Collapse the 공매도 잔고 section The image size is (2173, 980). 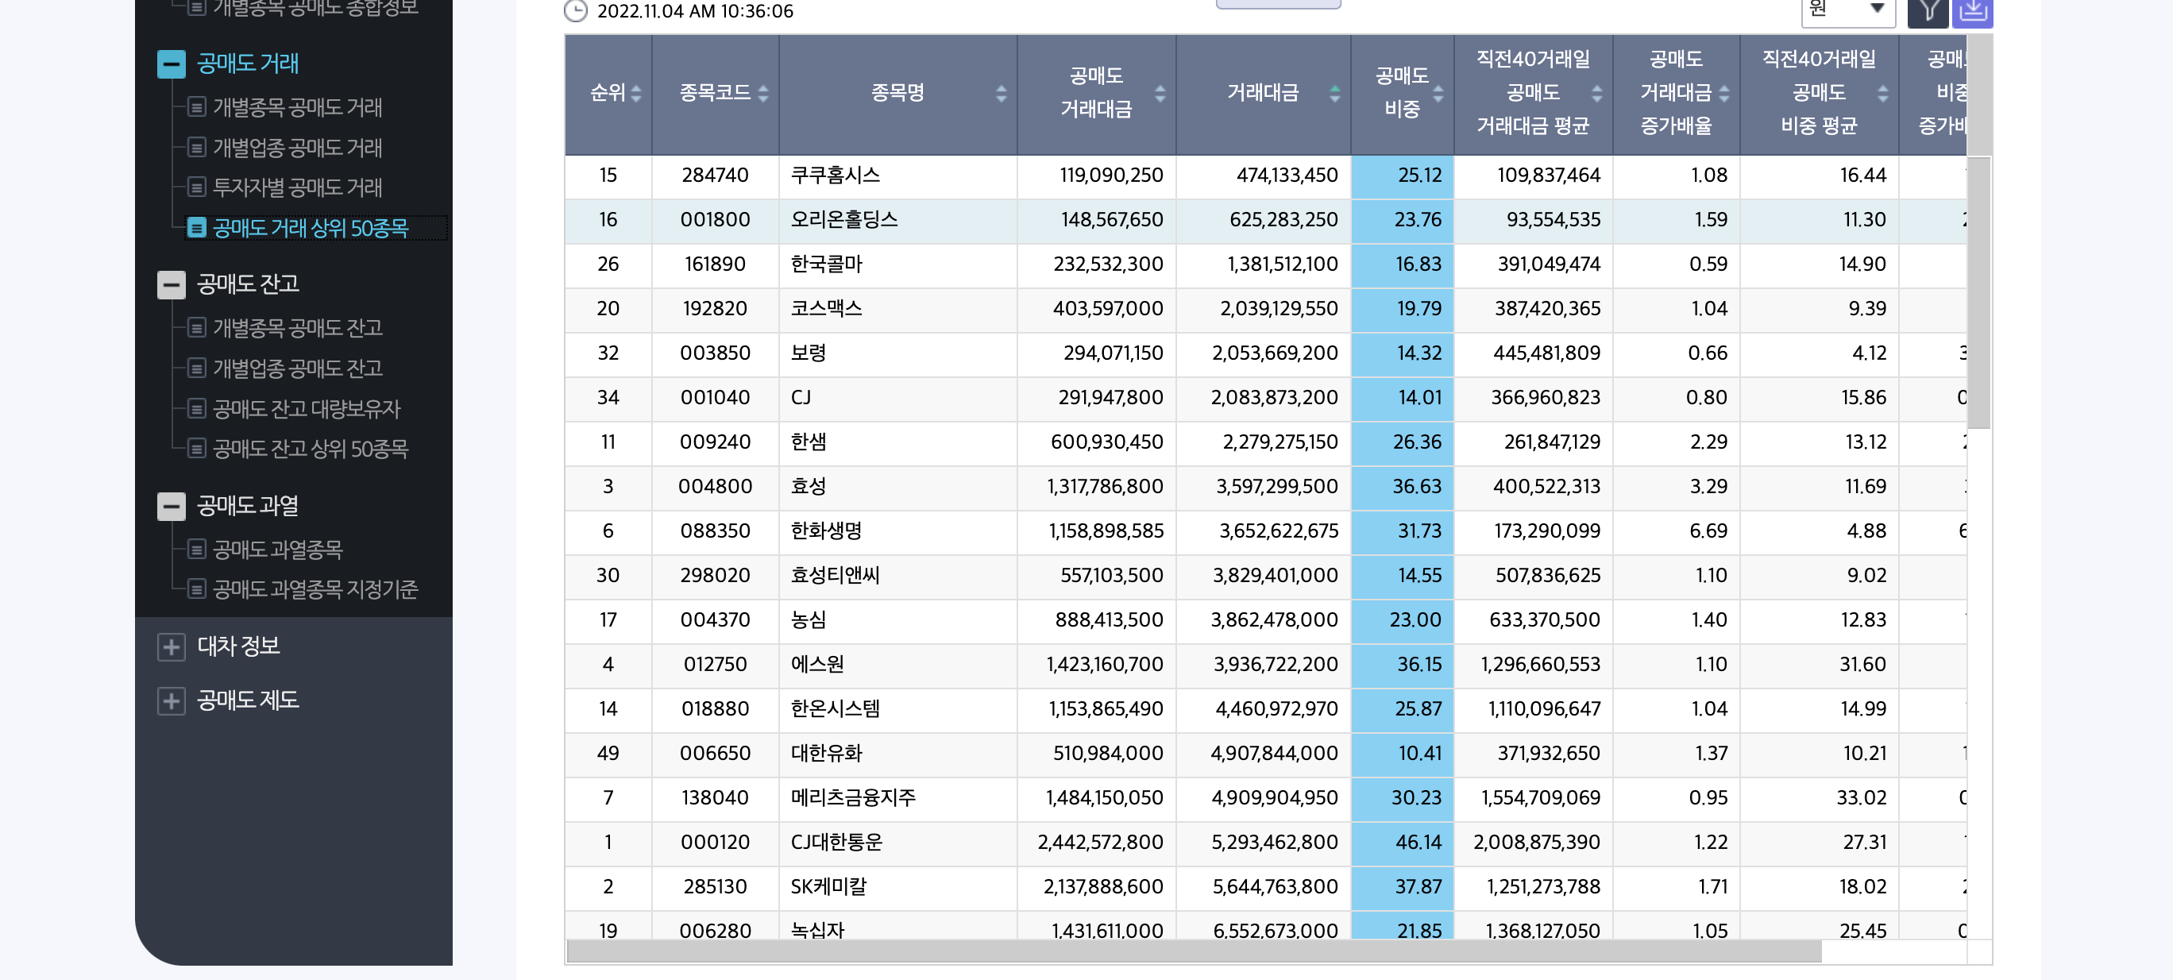tap(172, 284)
